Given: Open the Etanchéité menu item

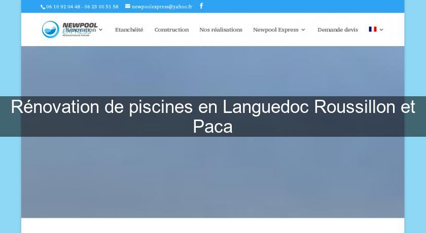Looking at the screenshot, I should (x=129, y=29).
